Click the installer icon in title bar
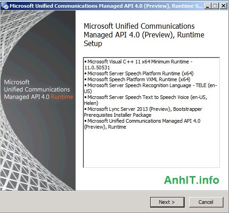 coord(5,6)
